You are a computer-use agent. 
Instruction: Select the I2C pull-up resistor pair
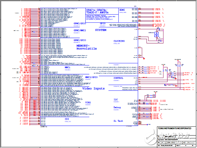coord(151,96)
